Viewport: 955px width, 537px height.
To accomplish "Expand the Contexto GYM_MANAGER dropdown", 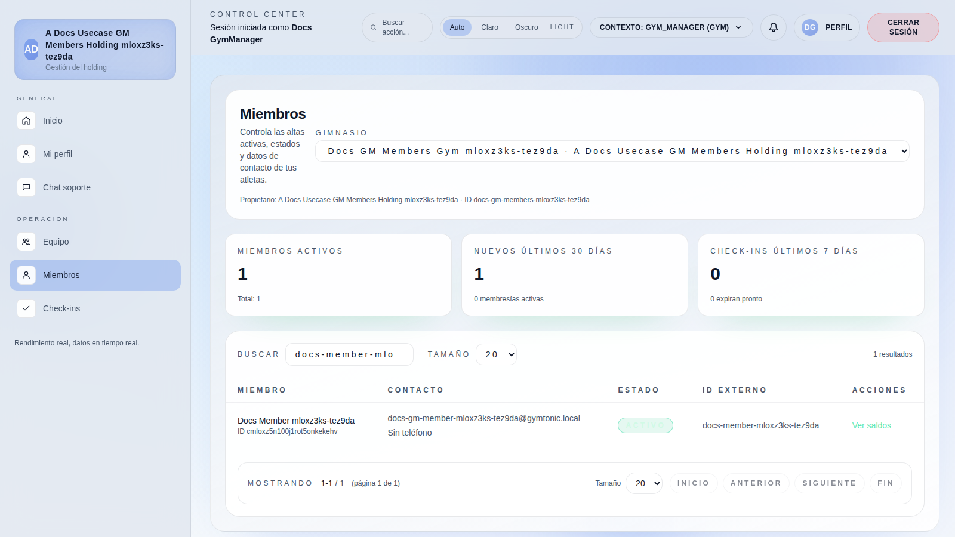I will click(670, 27).
